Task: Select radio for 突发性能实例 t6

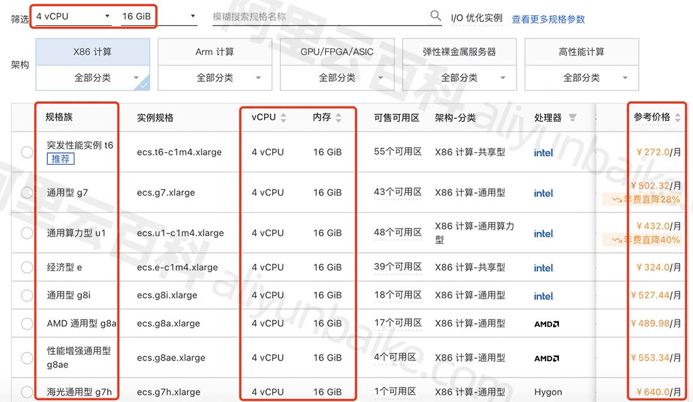Action: (x=27, y=152)
